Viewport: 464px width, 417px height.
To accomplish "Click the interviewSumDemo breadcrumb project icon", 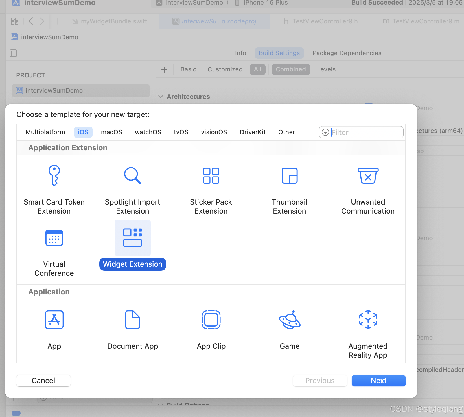I will point(14,37).
